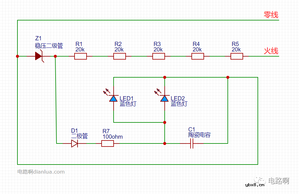The width and height of the screenshot is (299, 194).
Task: Select the Z1 稳压二级管 text label
Action: 49,46
